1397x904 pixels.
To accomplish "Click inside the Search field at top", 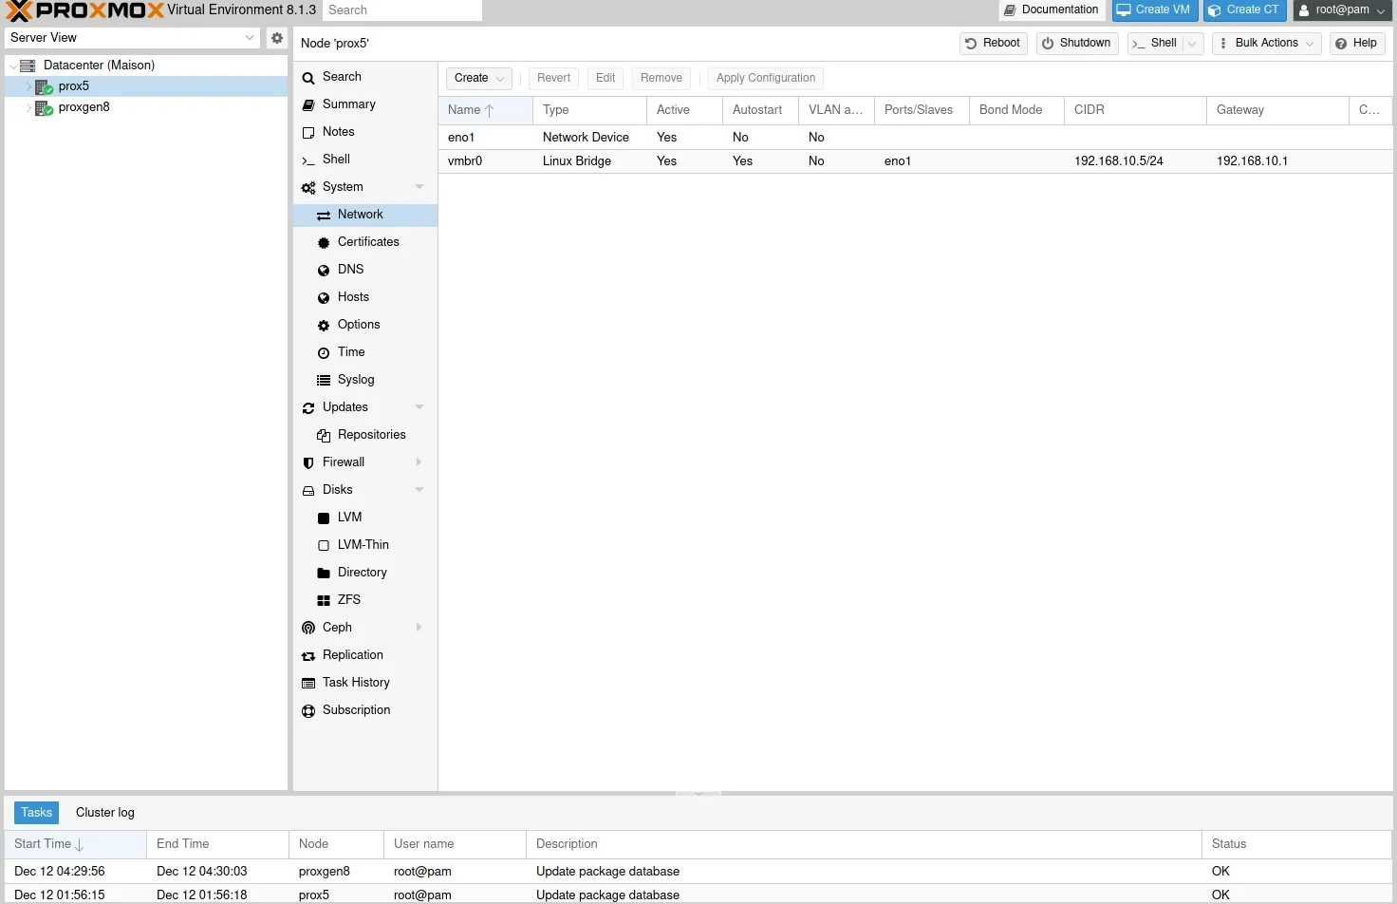I will (401, 10).
